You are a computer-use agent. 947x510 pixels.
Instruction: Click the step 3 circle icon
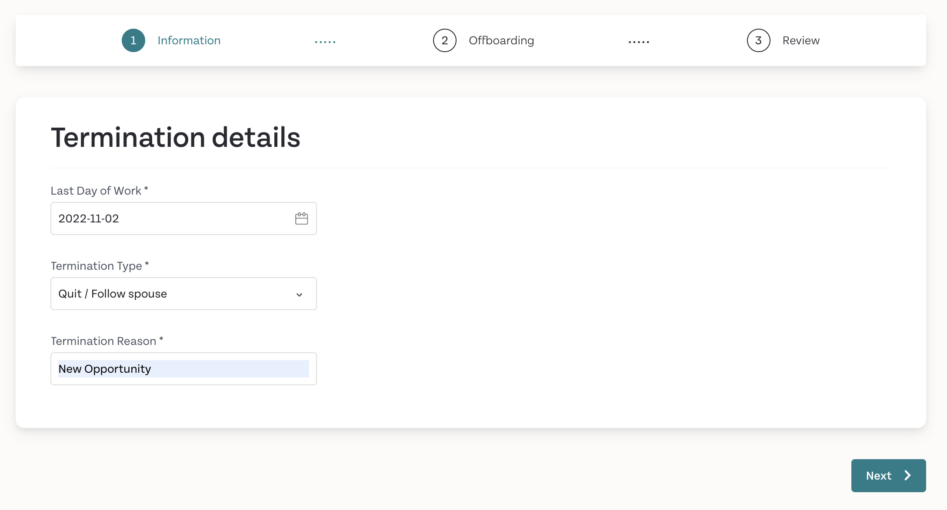click(x=759, y=40)
